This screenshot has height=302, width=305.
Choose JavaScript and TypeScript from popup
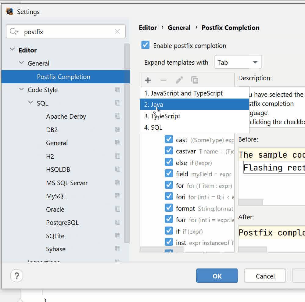(x=194, y=93)
